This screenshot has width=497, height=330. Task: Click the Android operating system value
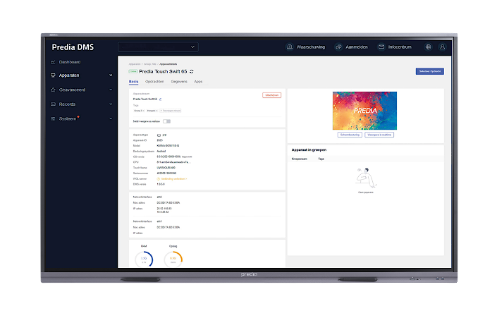click(161, 151)
